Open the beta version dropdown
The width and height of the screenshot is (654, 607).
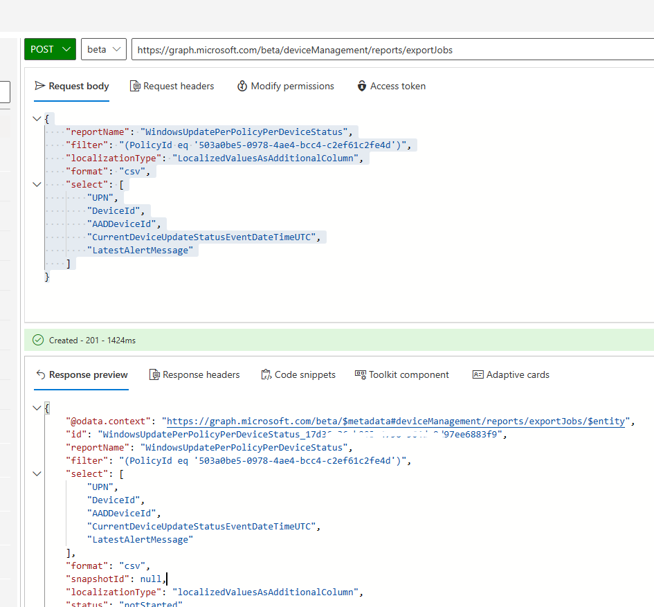tap(103, 49)
